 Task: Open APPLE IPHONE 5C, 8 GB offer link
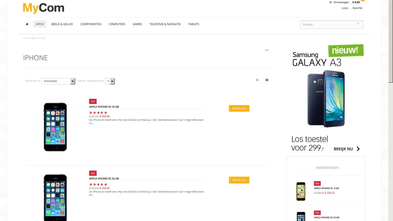coord(326,188)
